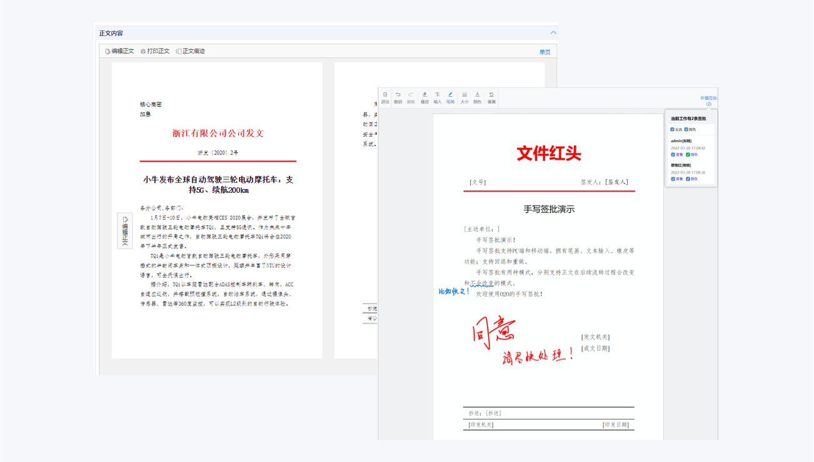Viewport: 814px width, 462px height.
Task: Reset annotations with 重置 icon
Action: click(x=491, y=97)
